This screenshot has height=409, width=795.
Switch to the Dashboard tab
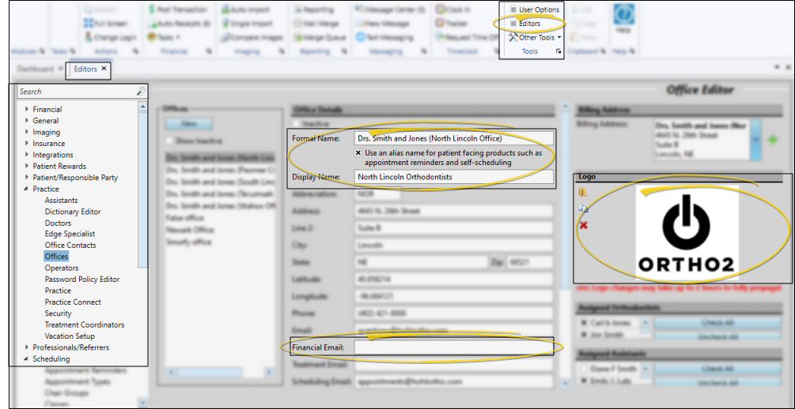point(35,69)
